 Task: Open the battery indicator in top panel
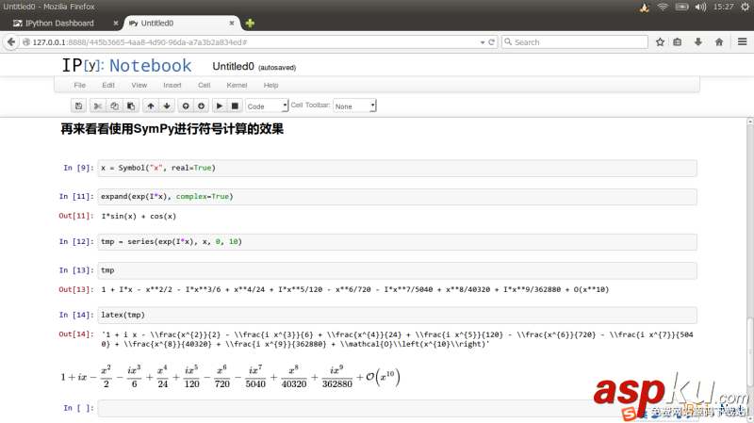pyautogui.click(x=681, y=7)
